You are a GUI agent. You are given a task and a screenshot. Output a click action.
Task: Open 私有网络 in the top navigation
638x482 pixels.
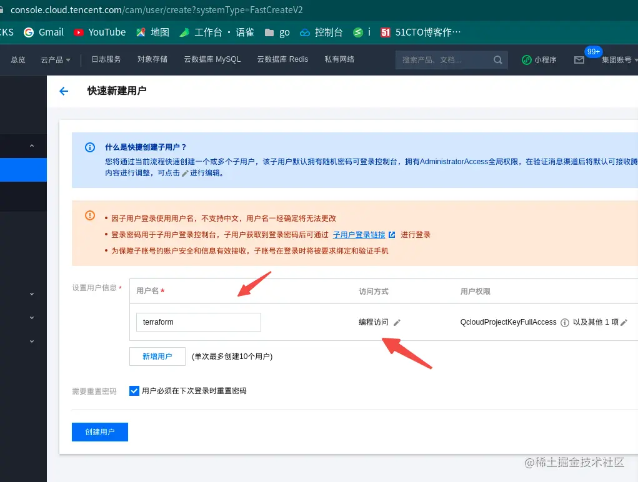pyautogui.click(x=339, y=59)
